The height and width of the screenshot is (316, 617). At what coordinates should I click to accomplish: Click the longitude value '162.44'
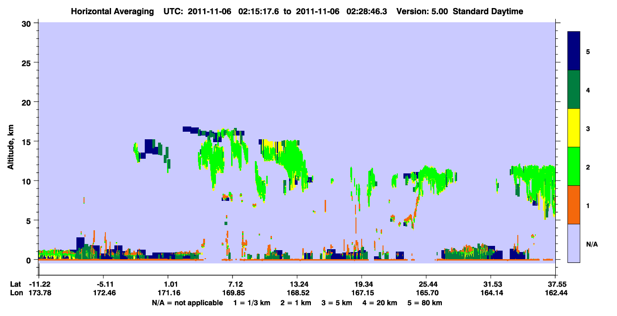[555, 293]
